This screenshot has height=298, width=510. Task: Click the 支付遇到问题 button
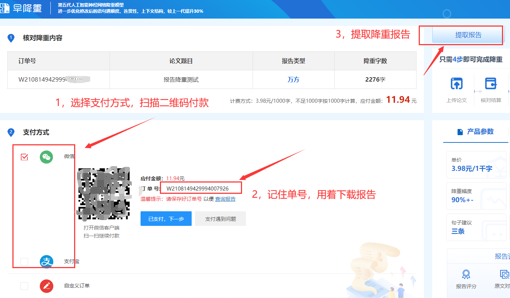(221, 219)
